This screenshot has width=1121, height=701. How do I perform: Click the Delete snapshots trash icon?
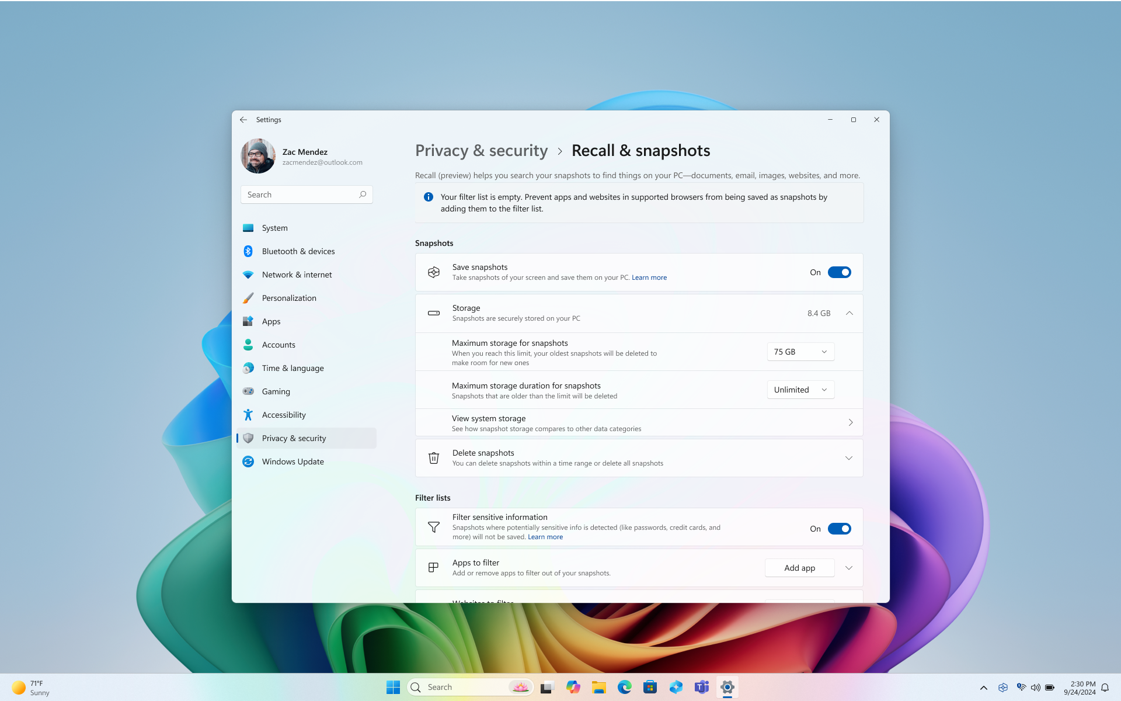tap(433, 457)
